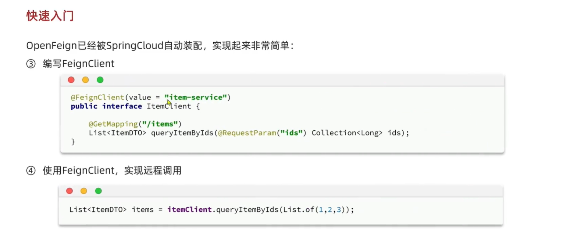
Task: Click the 使用FeignClient，实现远程调用 step title
Action: 112,171
